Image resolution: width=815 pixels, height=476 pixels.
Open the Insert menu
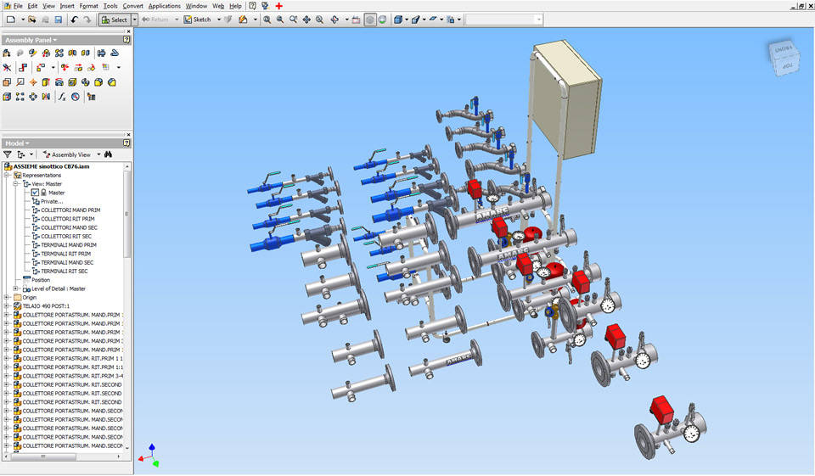(67, 6)
